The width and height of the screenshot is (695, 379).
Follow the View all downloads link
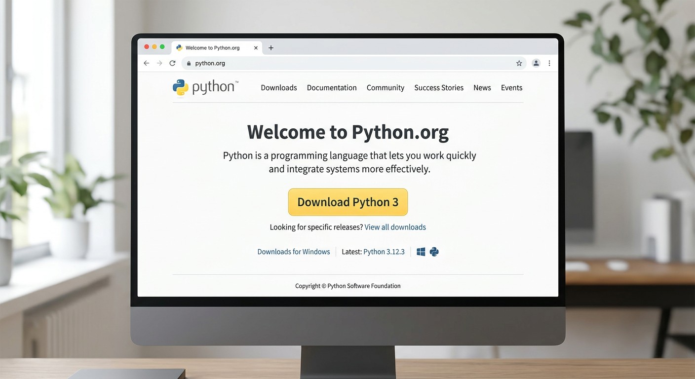click(395, 227)
